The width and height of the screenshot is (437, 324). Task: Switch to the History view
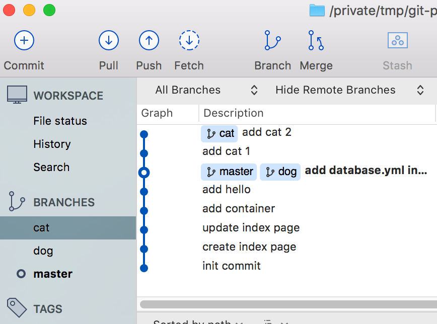52,144
